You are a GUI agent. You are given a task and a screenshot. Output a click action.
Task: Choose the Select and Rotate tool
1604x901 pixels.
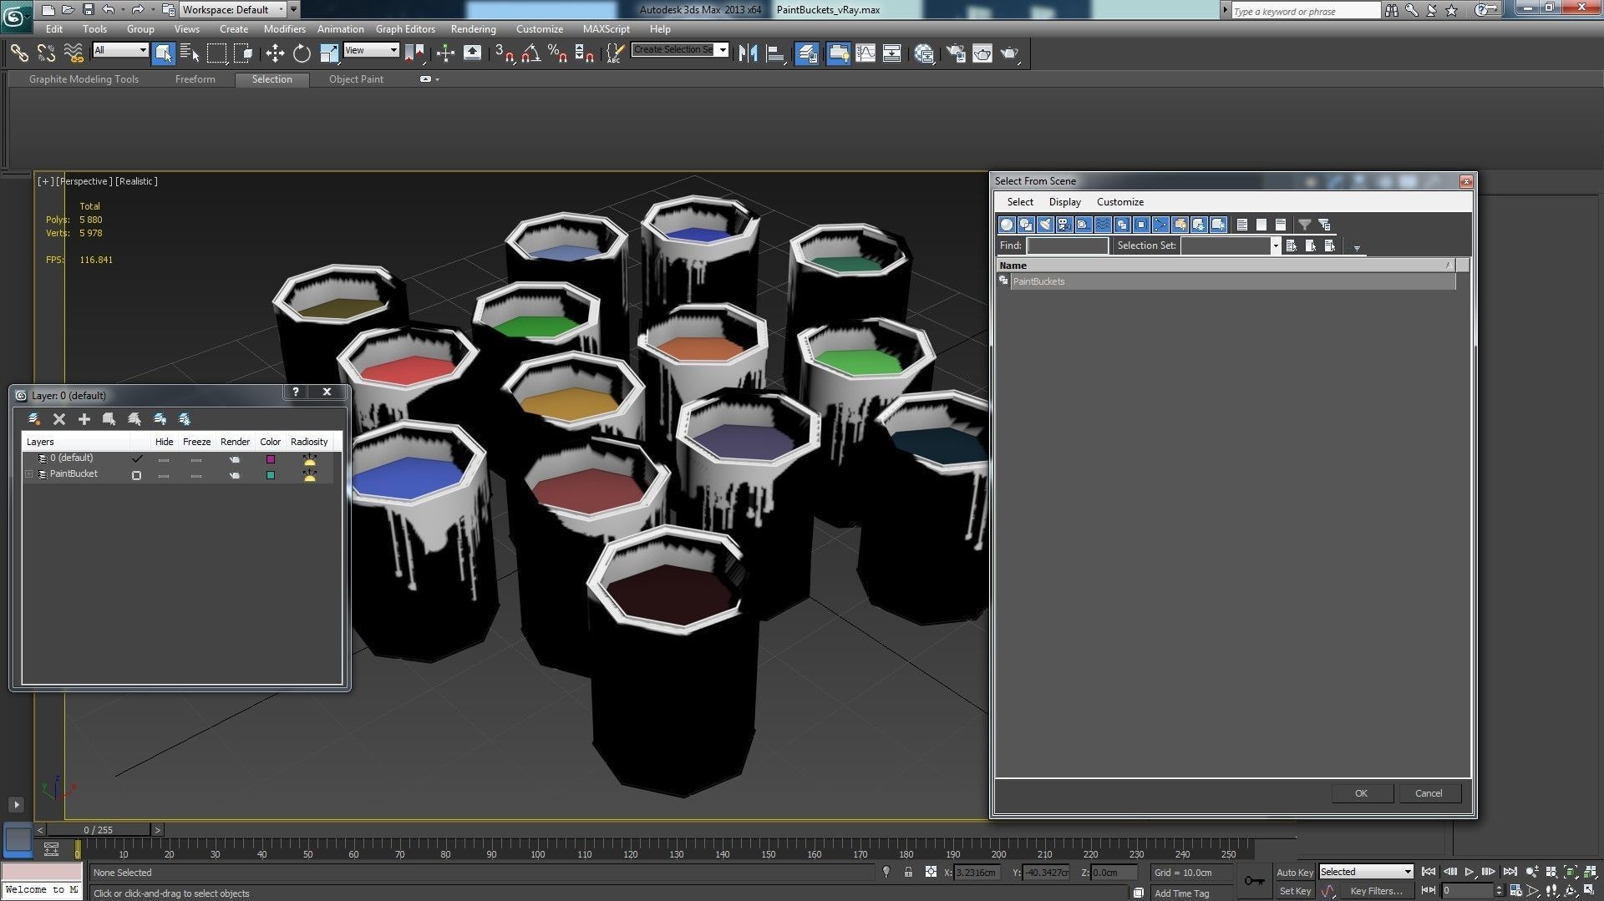click(x=302, y=53)
